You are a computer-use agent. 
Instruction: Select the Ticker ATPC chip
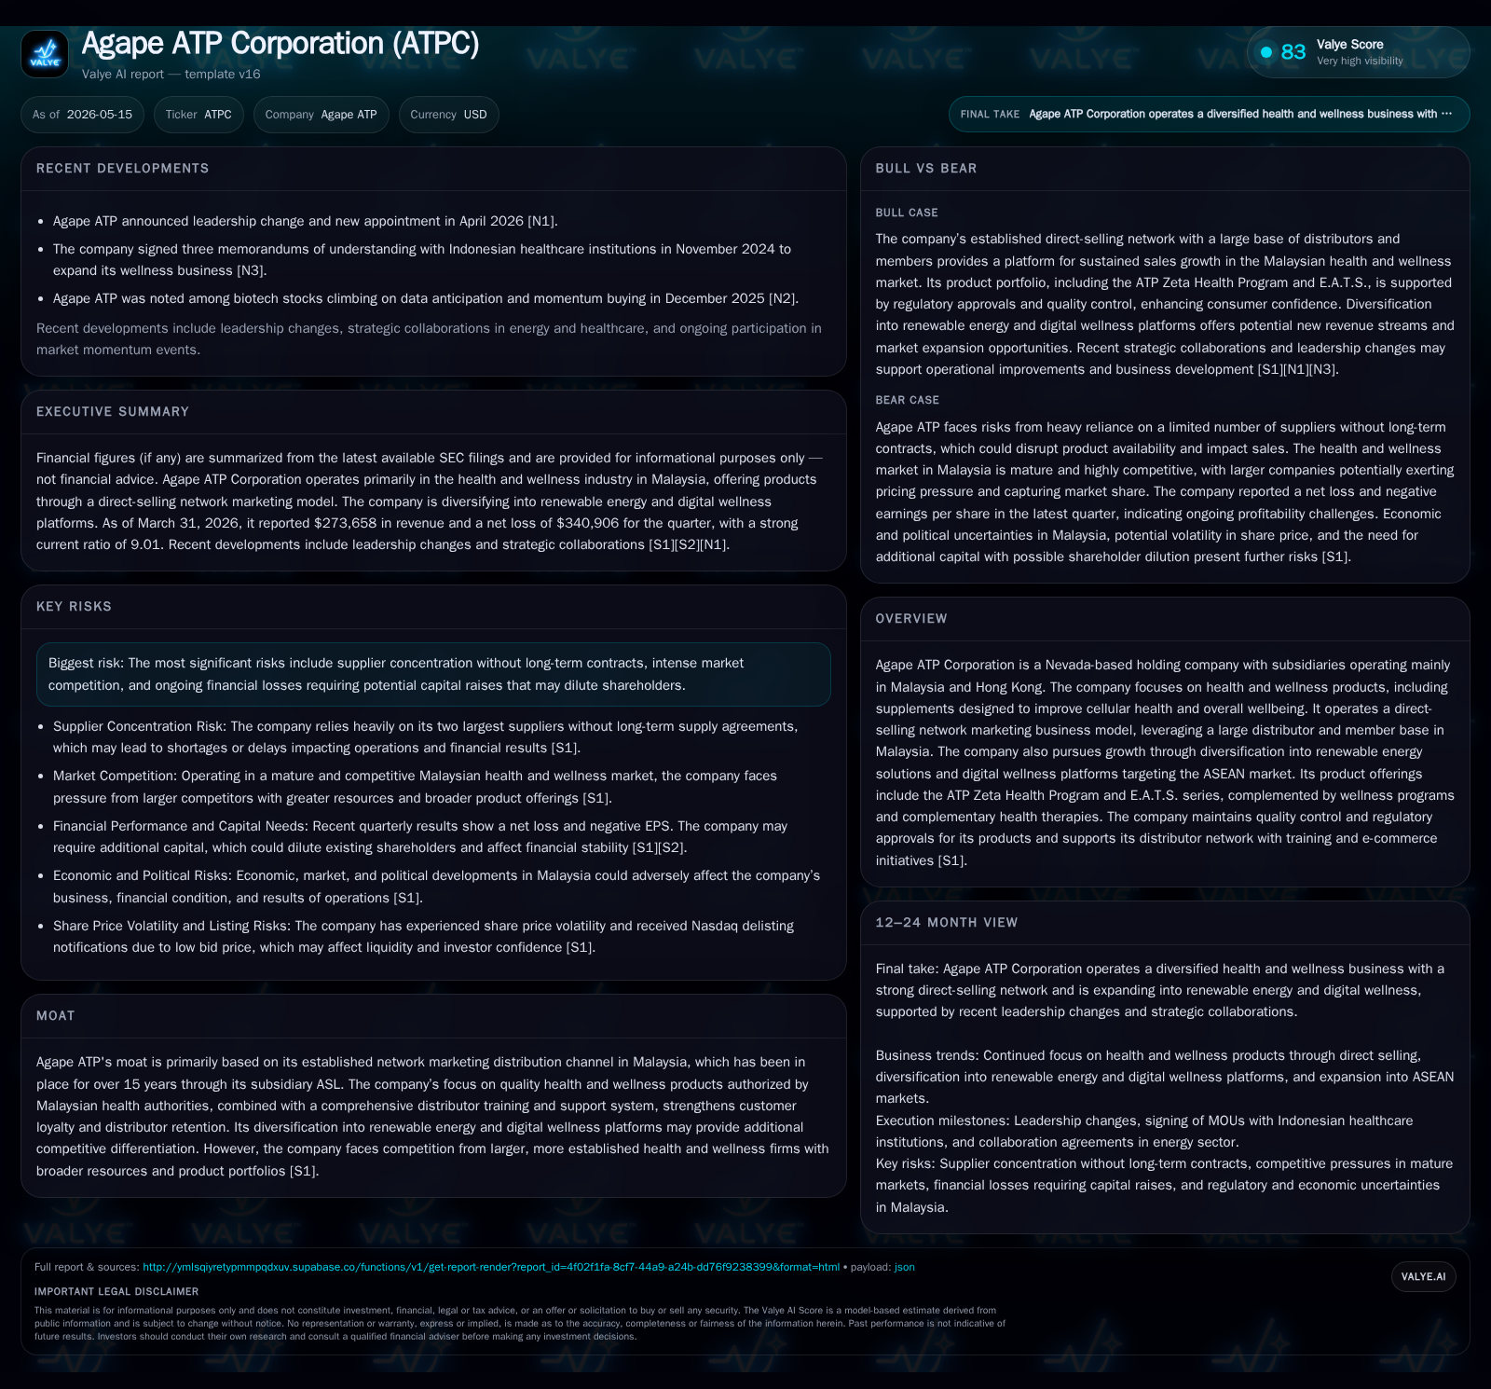pos(198,115)
